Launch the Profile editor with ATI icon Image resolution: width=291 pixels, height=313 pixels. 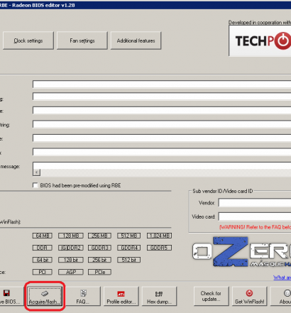tap(121, 296)
